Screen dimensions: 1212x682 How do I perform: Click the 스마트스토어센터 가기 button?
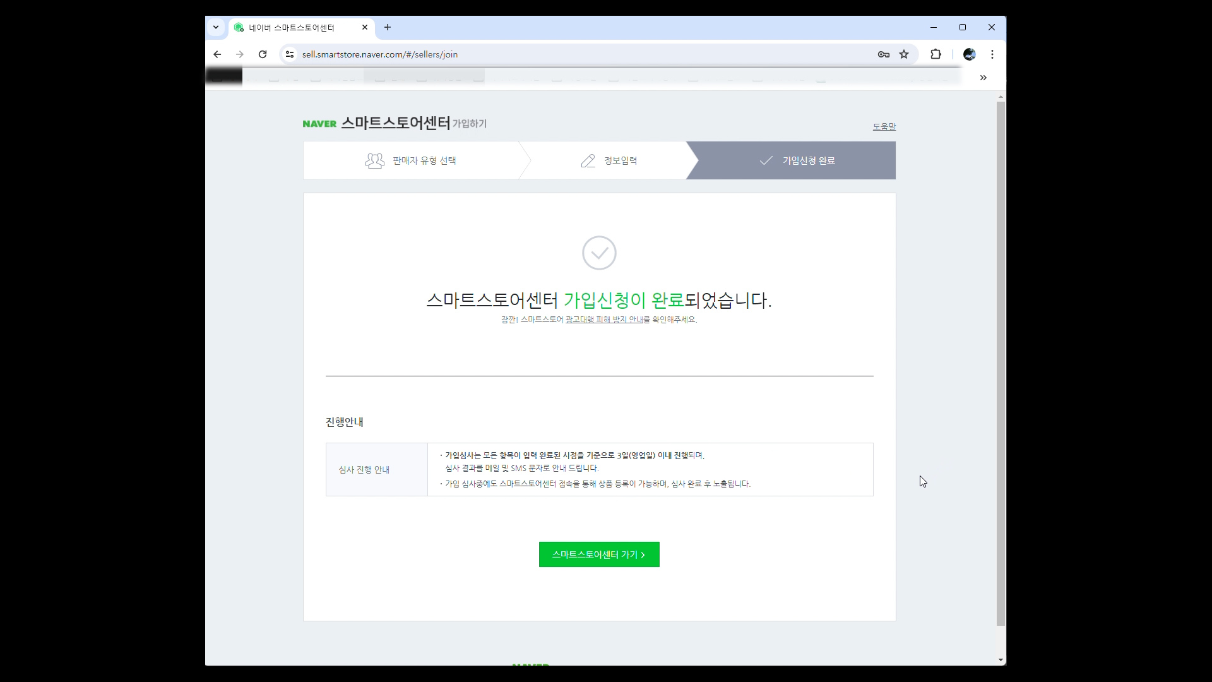pos(599,554)
